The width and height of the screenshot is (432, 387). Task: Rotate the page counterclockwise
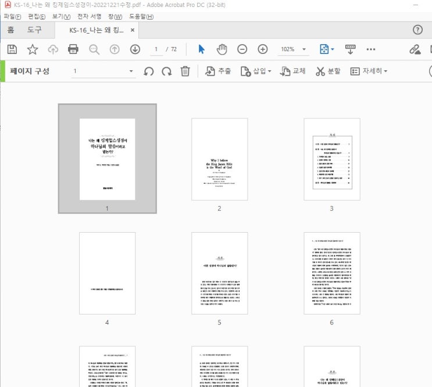(149, 71)
